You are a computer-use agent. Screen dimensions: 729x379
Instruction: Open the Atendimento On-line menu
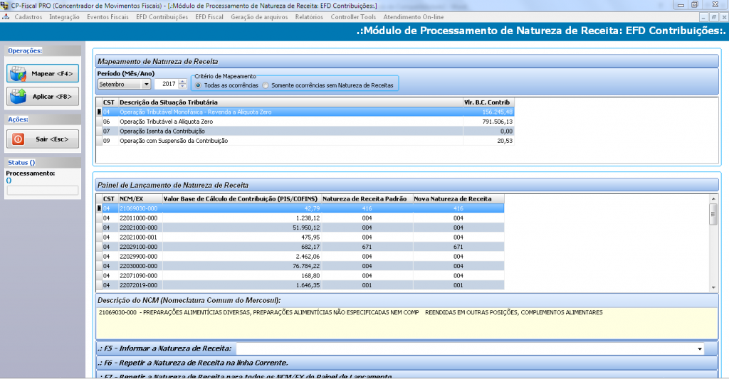[414, 17]
